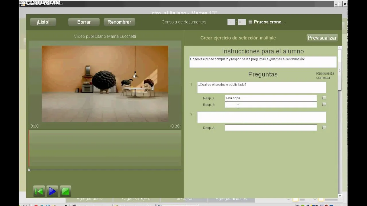
Task: Click the 'Video publicitario Mamá Lucchetti' title
Action: [x=105, y=36]
